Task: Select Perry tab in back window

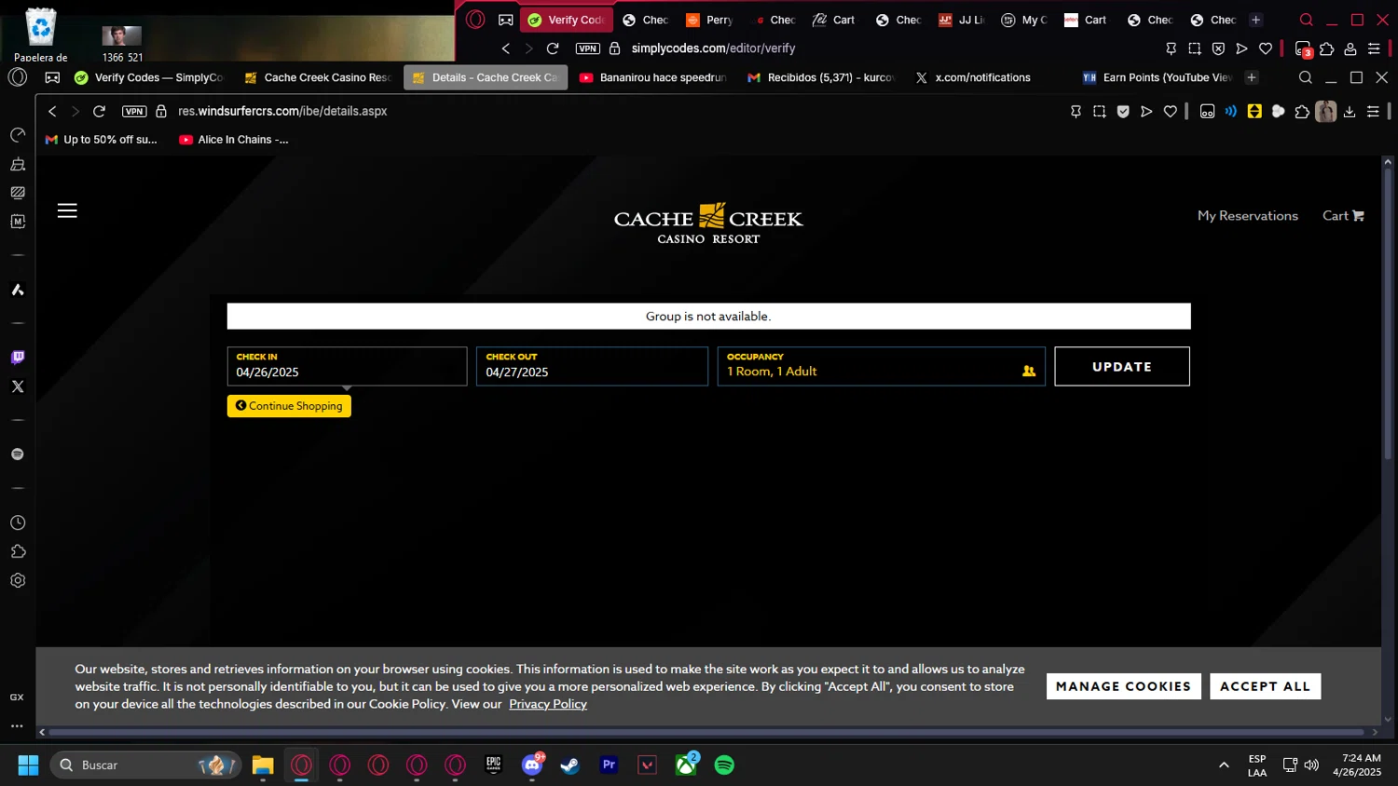Action: click(710, 20)
